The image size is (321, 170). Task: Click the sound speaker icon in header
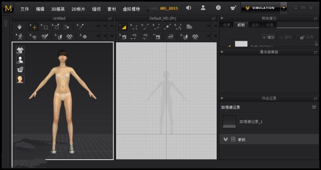coord(189,8)
